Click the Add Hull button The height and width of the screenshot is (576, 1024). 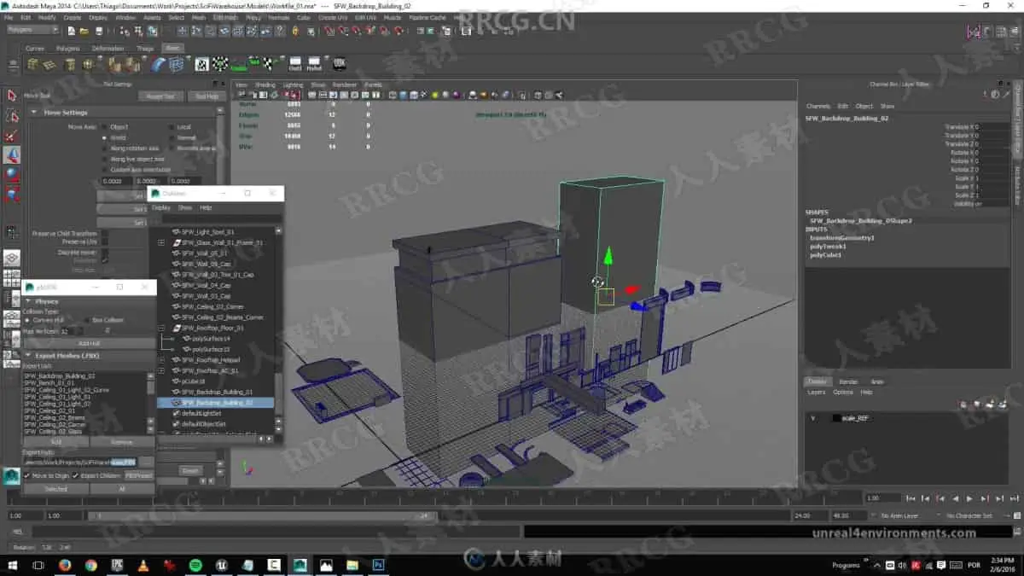pos(89,343)
